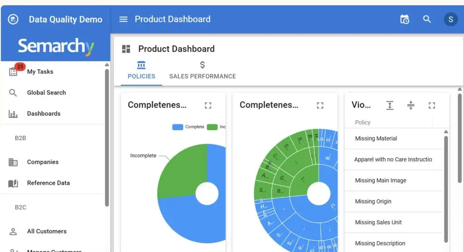Open Global Search in sidebar
The image size is (464, 252).
pos(46,93)
